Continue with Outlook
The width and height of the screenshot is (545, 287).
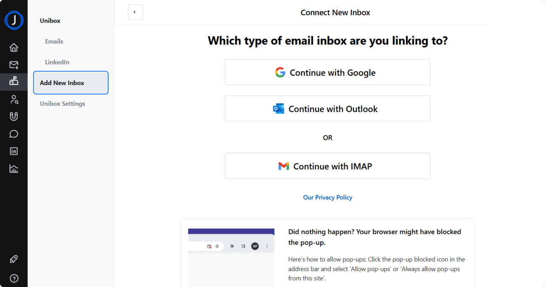[x=328, y=109]
